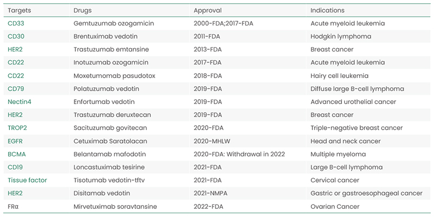
Task: Open the CD33 target link
Action: click(16, 23)
